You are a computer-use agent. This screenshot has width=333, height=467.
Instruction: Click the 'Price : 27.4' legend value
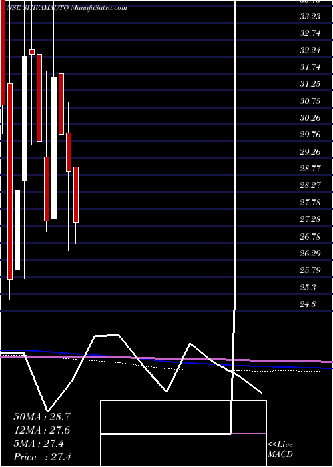click(x=42, y=457)
